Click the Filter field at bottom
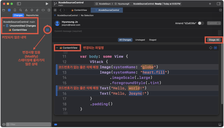The width and height of the screenshot is (224, 128). (28, 125)
